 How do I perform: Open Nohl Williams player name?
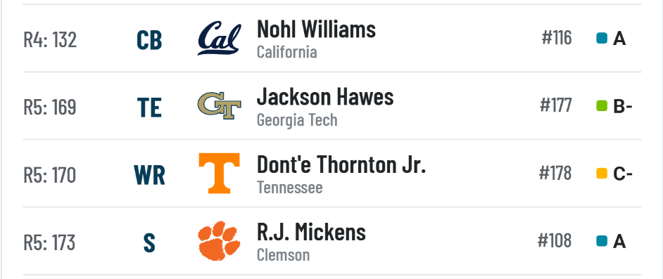click(x=316, y=29)
